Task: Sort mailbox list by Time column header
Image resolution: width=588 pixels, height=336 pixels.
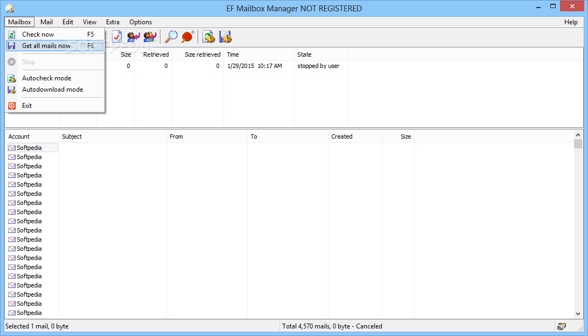Action: pos(259,54)
